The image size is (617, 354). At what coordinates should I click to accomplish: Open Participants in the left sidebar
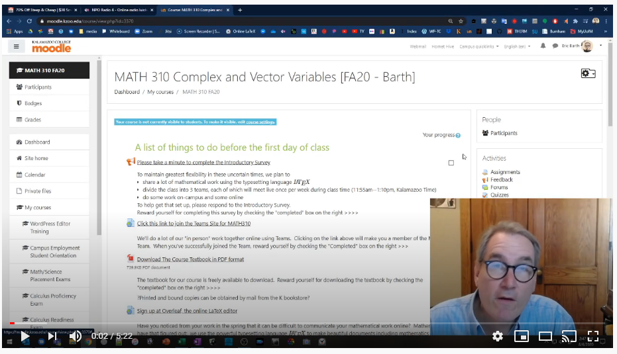tap(49, 87)
